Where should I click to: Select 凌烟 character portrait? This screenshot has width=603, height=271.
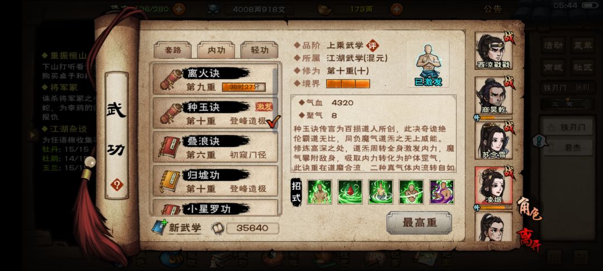tap(494, 186)
